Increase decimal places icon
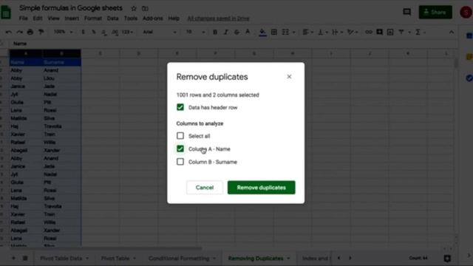The image size is (473, 266). tap(115, 32)
